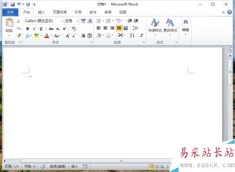Align text left
This screenshot has width=235, height=172.
tap(99, 28)
